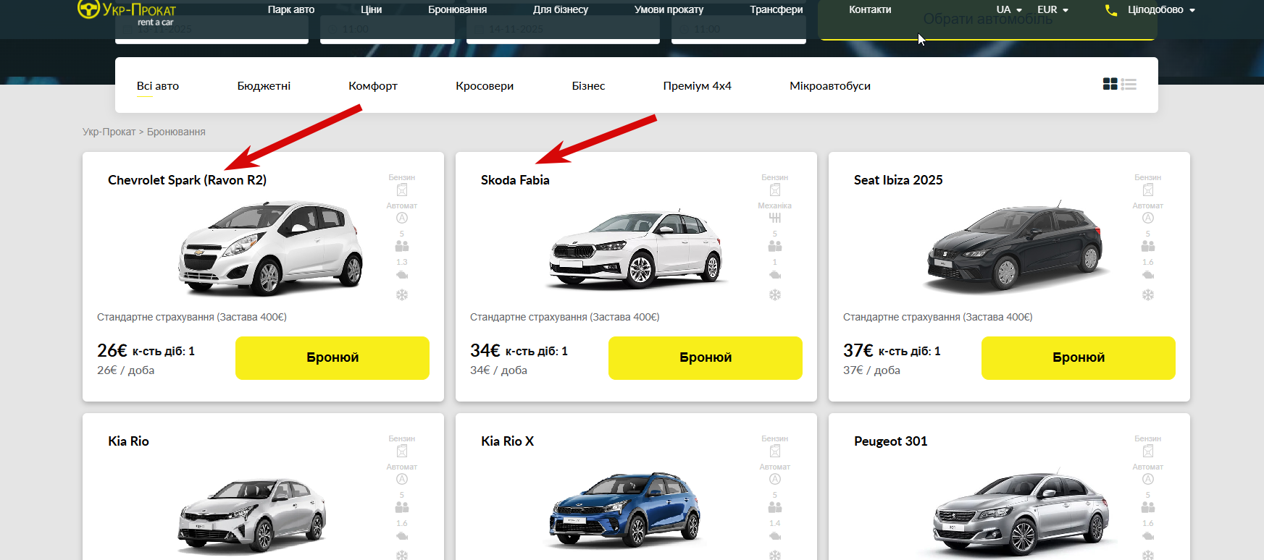
Task: Click the fuel icon on Chevrolet Spark card
Action: (402, 190)
